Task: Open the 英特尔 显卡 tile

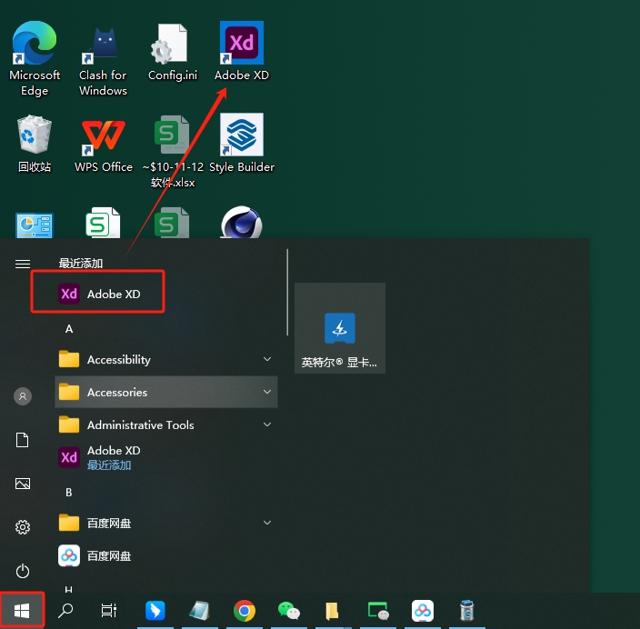Action: click(x=340, y=328)
